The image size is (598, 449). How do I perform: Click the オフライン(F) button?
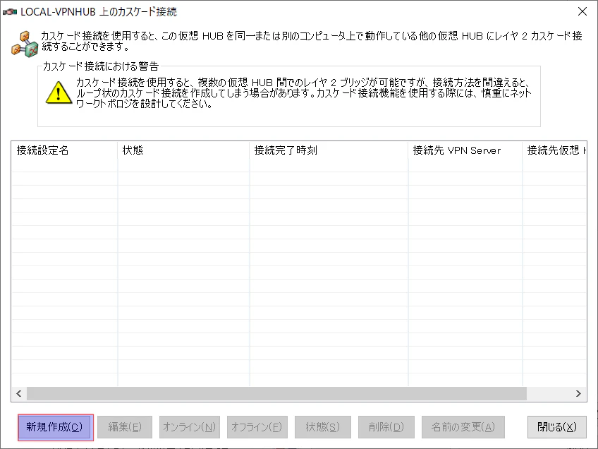tap(257, 427)
